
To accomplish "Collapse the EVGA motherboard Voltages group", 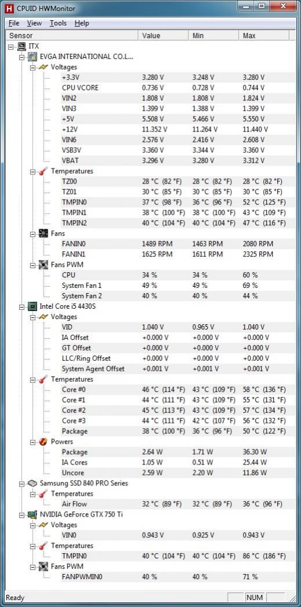I will (x=32, y=67).
